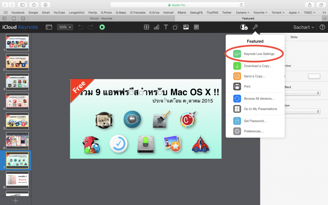328x205 pixels.
Task: Open the Gmail bookmark
Action: point(46,13)
